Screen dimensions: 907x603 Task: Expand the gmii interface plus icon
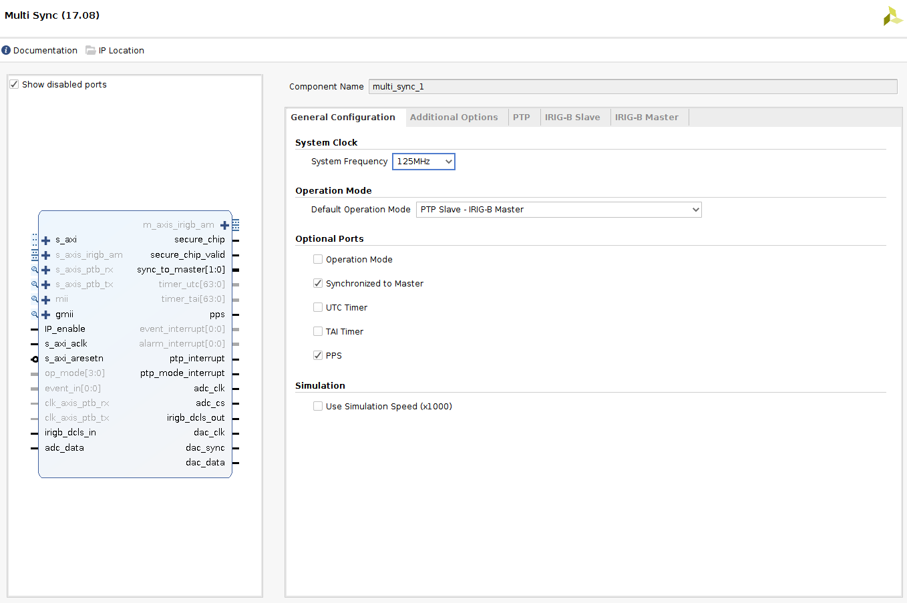click(46, 315)
